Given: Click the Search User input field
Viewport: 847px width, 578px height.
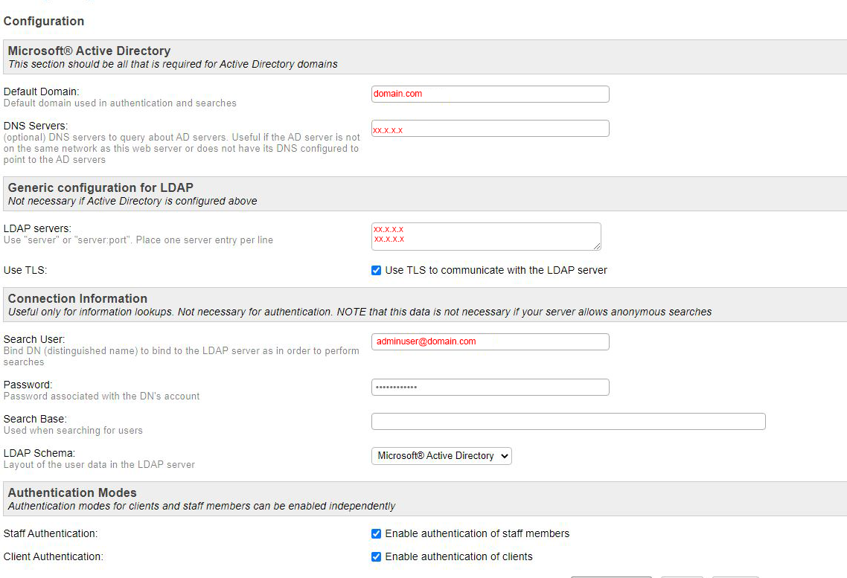Looking at the screenshot, I should (x=490, y=341).
